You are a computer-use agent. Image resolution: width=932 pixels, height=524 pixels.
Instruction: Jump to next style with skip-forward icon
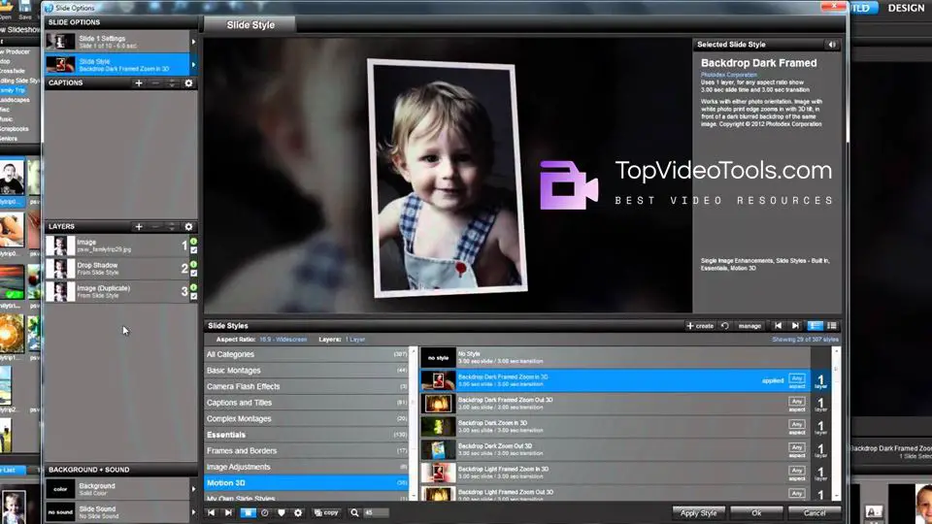pos(795,326)
